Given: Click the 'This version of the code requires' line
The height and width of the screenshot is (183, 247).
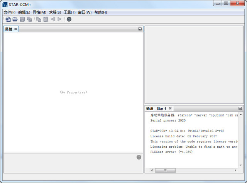Looking at the screenshot, I should coord(194,141).
